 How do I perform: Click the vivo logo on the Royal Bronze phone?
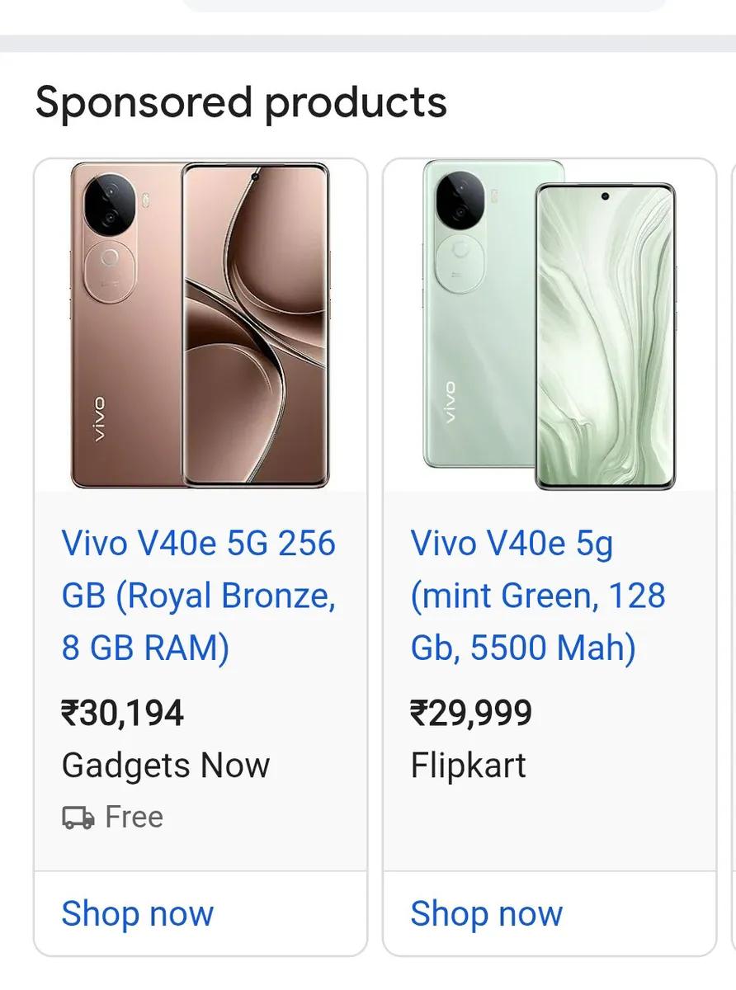coord(98,418)
